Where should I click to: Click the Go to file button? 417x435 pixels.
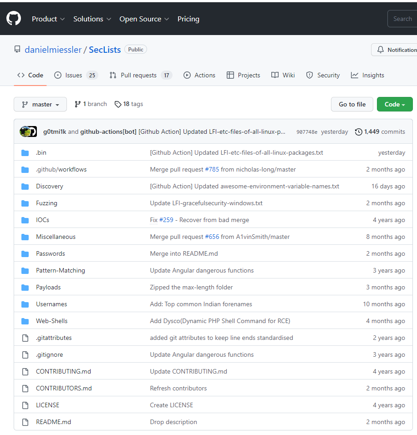tap(352, 104)
